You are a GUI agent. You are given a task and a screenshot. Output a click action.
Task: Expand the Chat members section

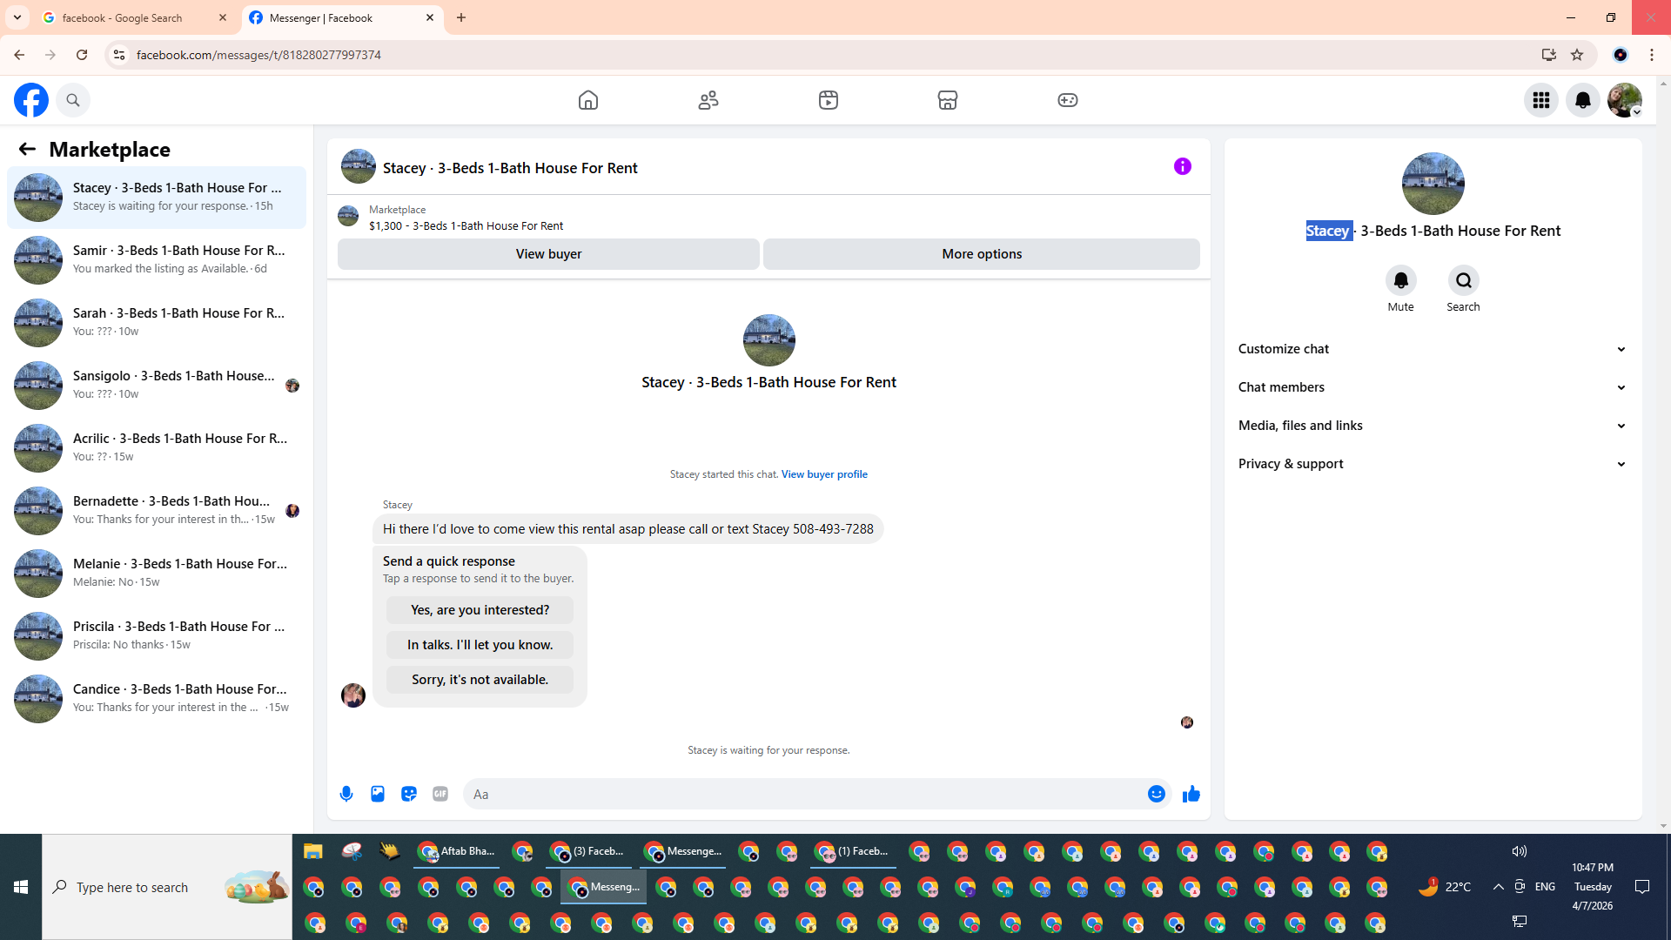tap(1433, 387)
